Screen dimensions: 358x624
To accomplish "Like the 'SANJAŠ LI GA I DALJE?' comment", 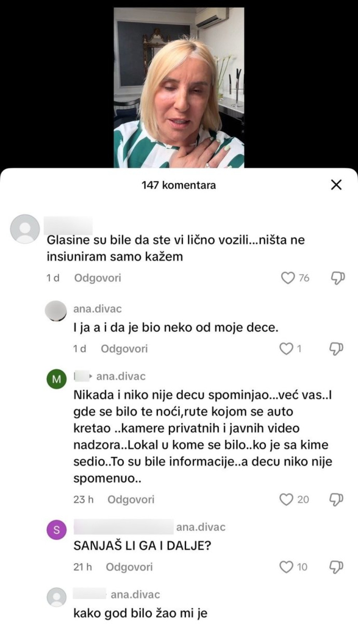I will [x=286, y=567].
